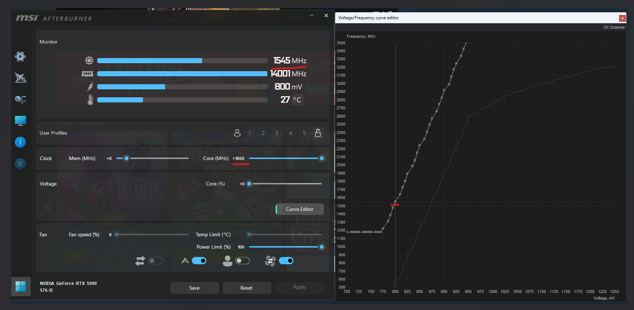This screenshot has width=634, height=310.
Task: Open Afterburner settings via the gear icon
Action: point(20,57)
